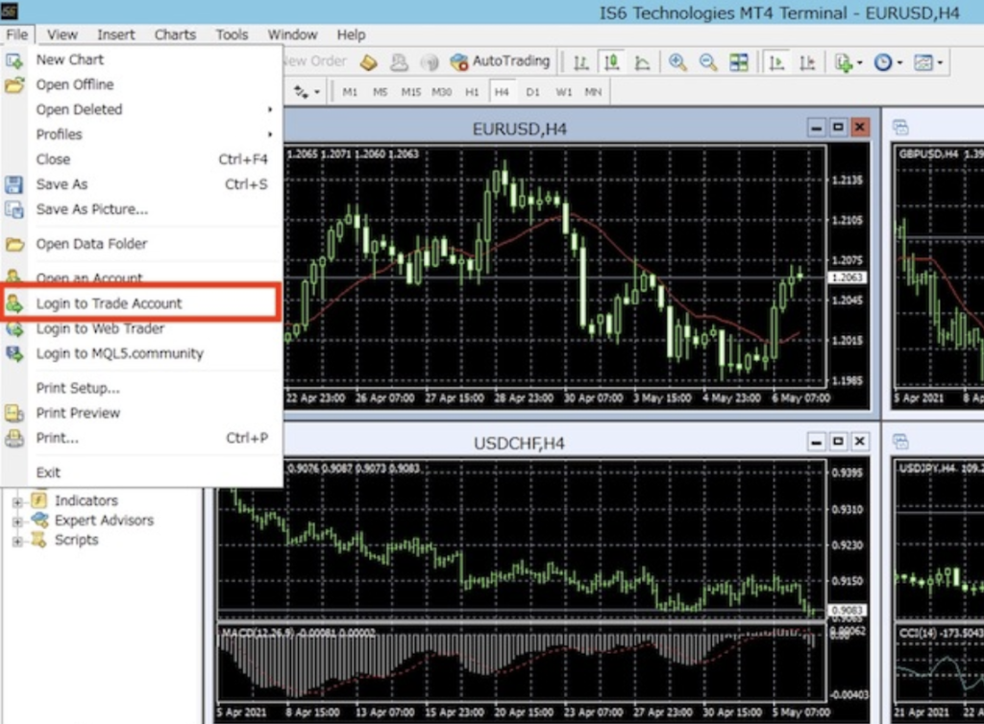Open MetaEditor via the yellow book icon
The image size is (984, 724).
pyautogui.click(x=368, y=62)
